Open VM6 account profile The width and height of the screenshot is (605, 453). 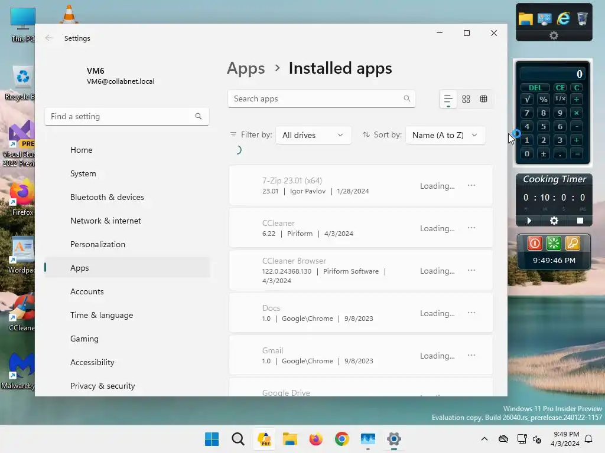121,75
